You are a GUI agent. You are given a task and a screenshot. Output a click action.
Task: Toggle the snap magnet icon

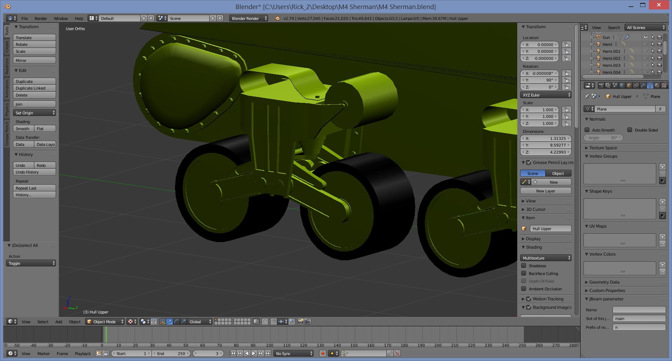coord(274,321)
